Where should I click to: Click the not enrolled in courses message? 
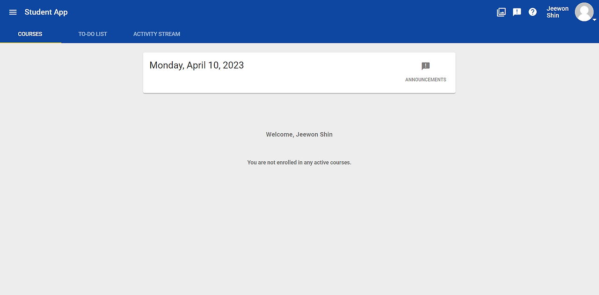pos(299,163)
